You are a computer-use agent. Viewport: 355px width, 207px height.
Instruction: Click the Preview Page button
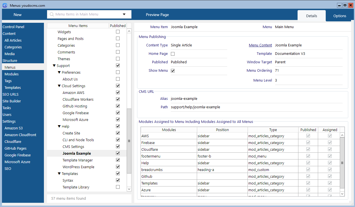pos(157,15)
